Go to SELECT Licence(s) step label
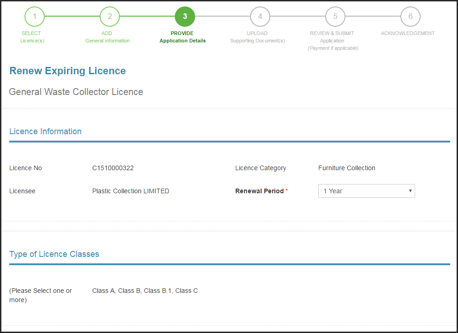458x333 pixels. click(32, 37)
